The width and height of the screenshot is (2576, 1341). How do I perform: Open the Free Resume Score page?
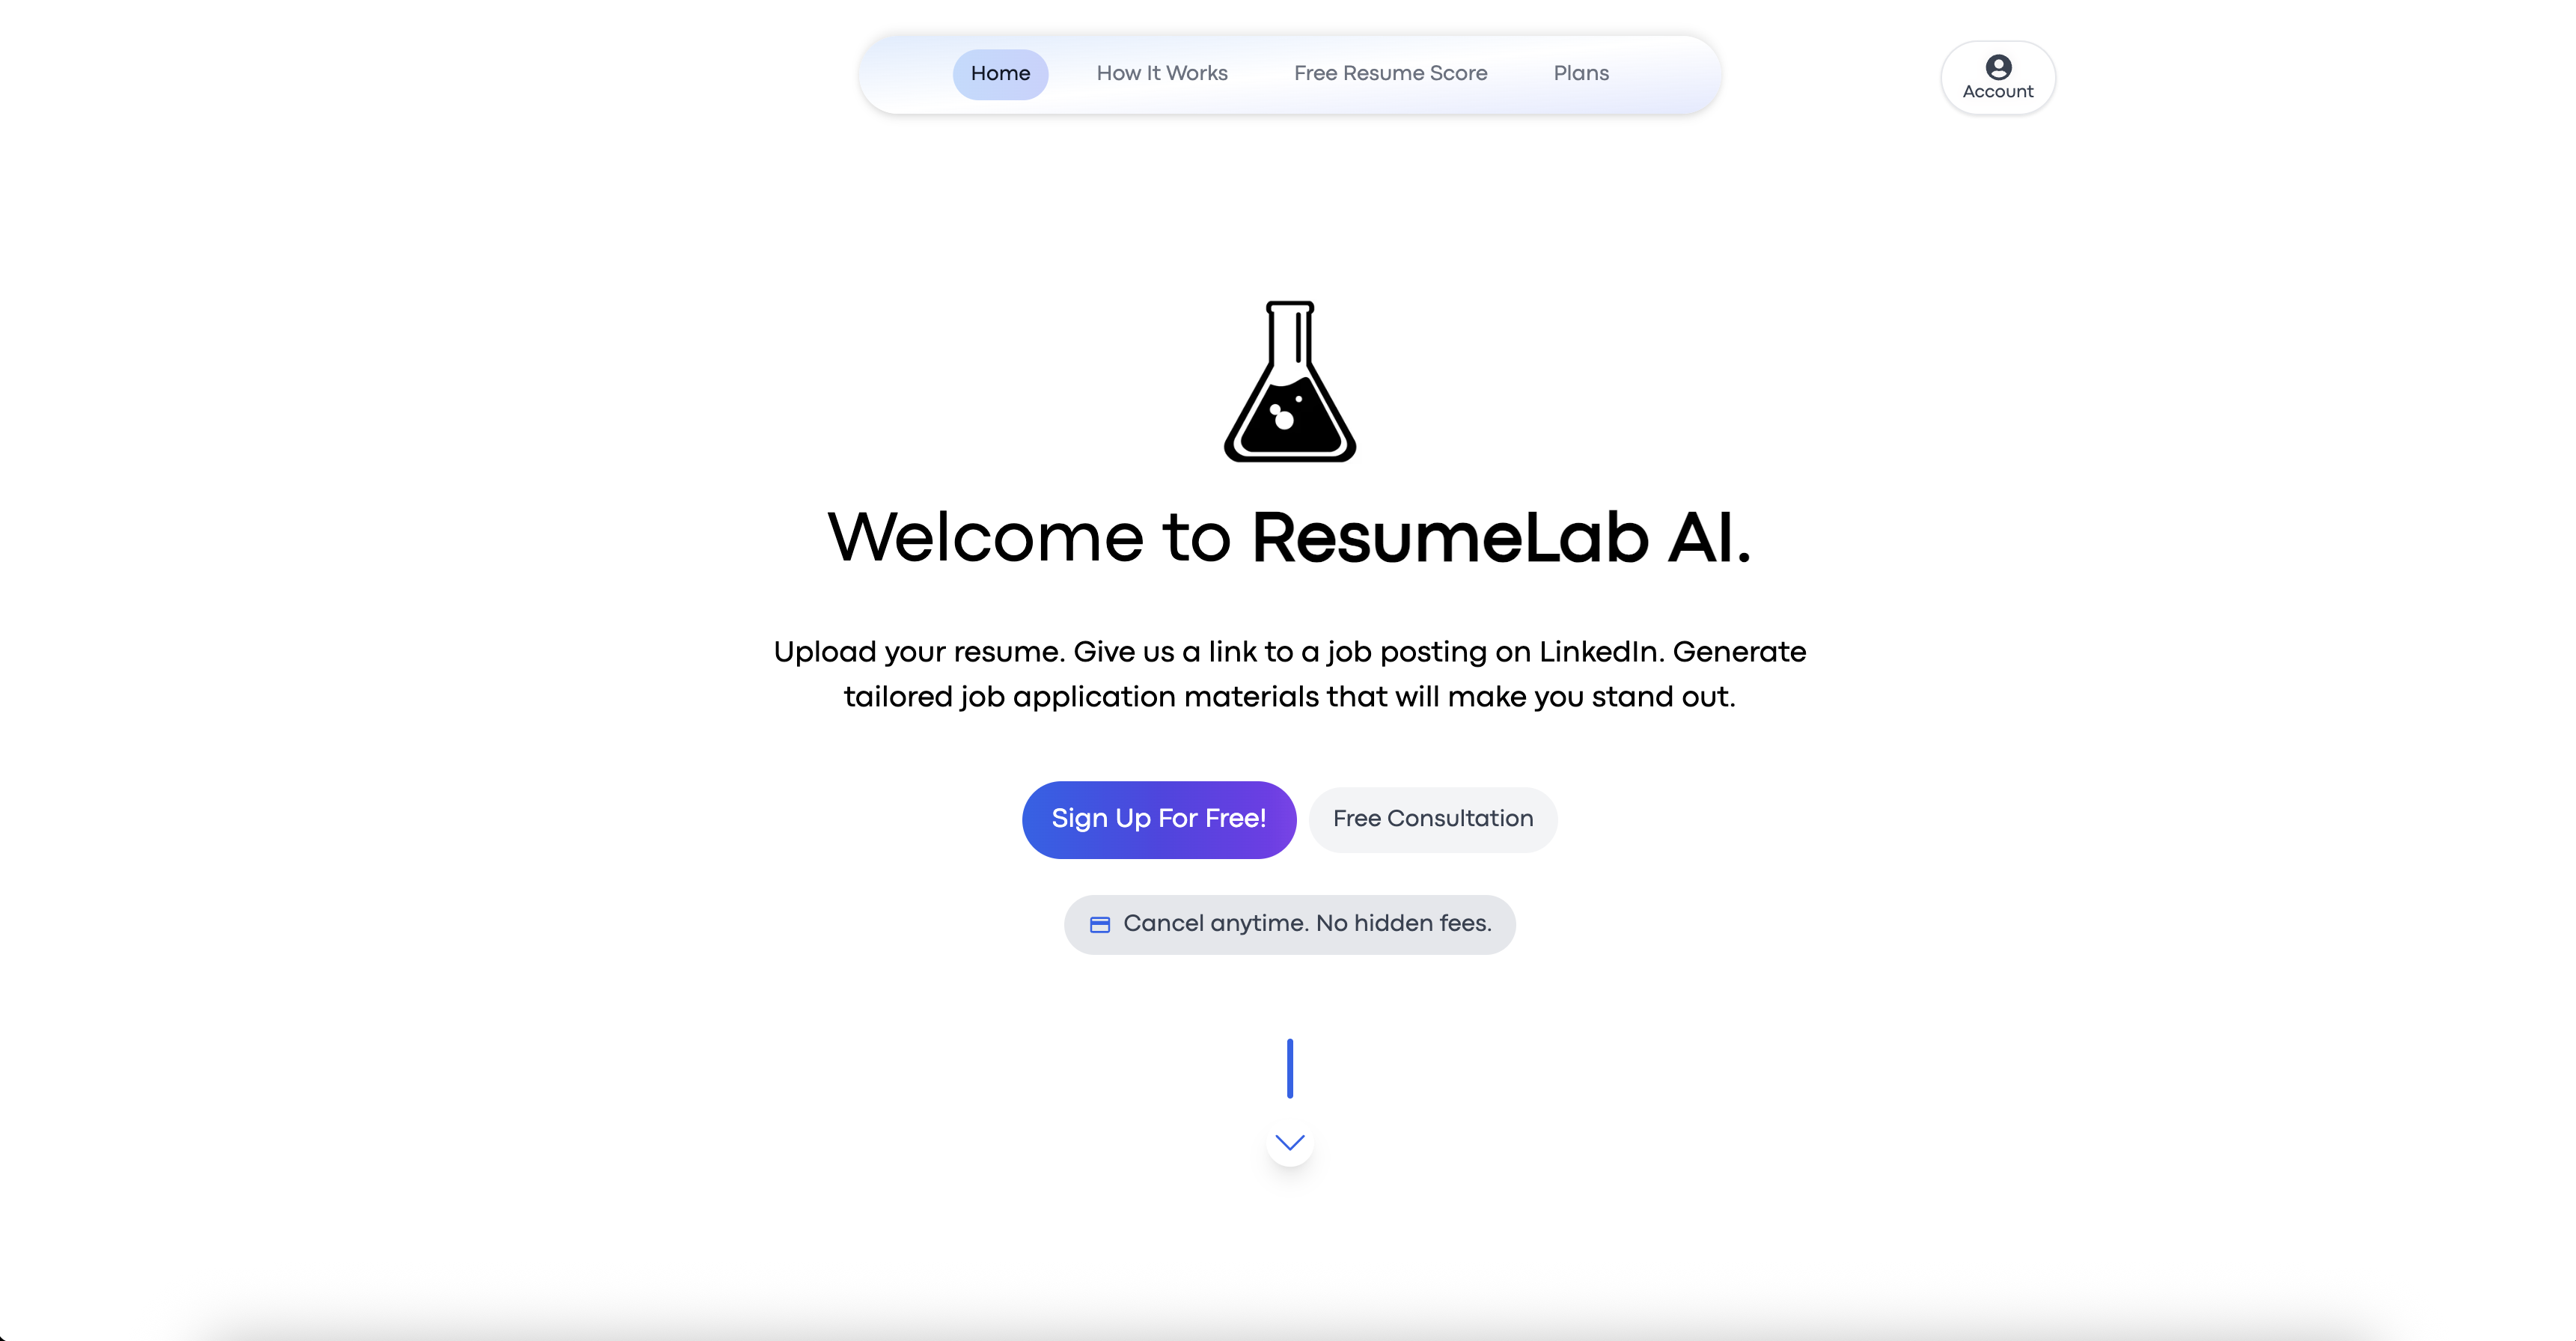coord(1390,74)
